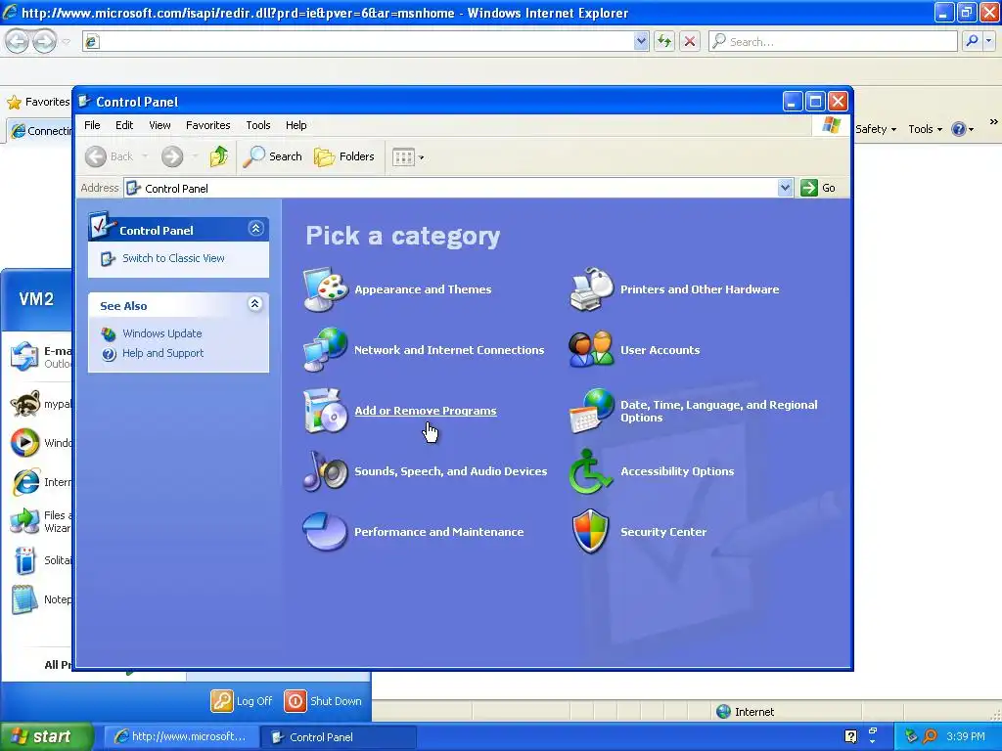Open Printers and Other Hardware icon
Screen dimensions: 1002x751
pos(591,289)
